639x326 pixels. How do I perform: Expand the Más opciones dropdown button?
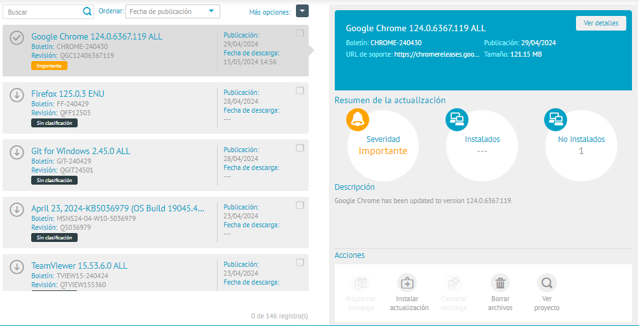[302, 11]
